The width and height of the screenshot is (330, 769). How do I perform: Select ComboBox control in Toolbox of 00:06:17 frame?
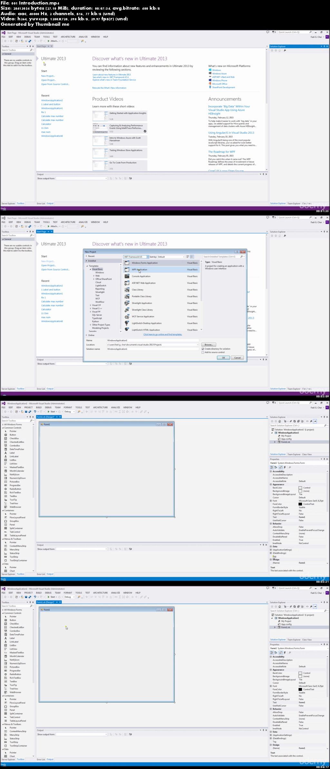point(15,631)
